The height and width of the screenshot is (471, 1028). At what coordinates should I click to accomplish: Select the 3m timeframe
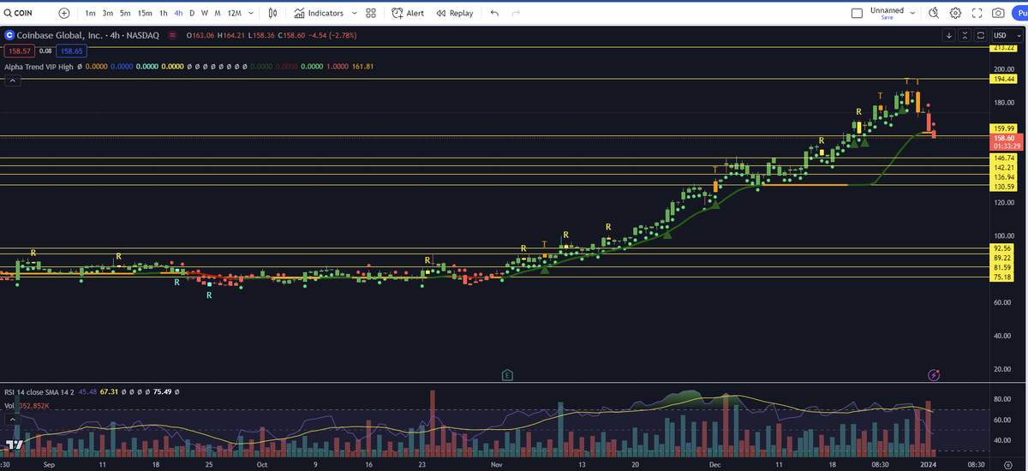click(108, 13)
